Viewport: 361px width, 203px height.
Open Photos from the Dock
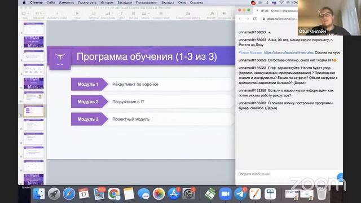pyautogui.click(x=159, y=194)
